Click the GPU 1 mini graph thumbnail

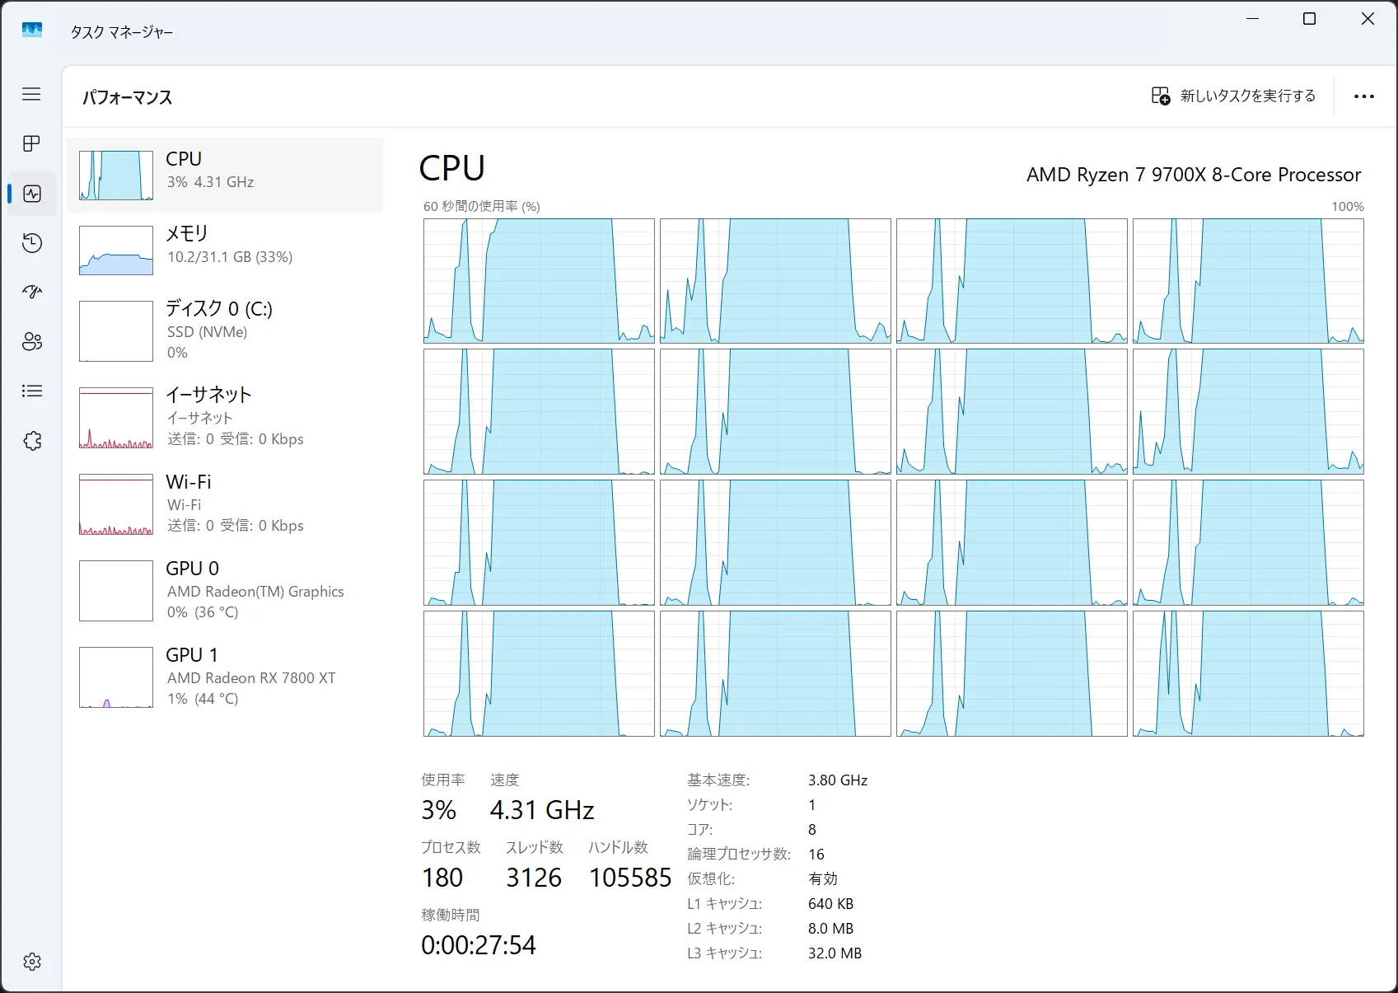click(x=116, y=677)
